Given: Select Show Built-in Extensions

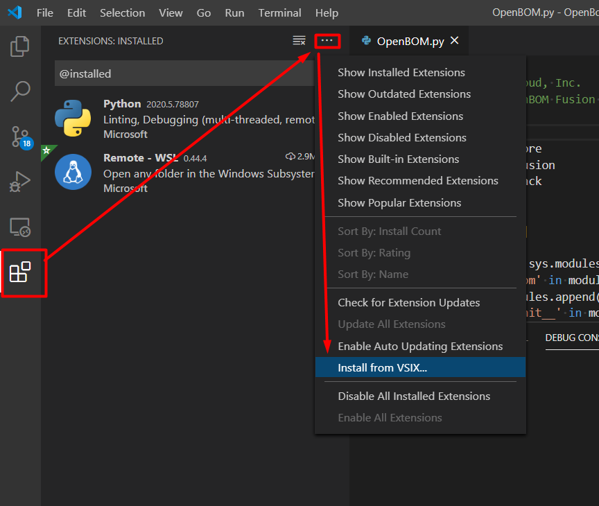Looking at the screenshot, I should [x=399, y=159].
